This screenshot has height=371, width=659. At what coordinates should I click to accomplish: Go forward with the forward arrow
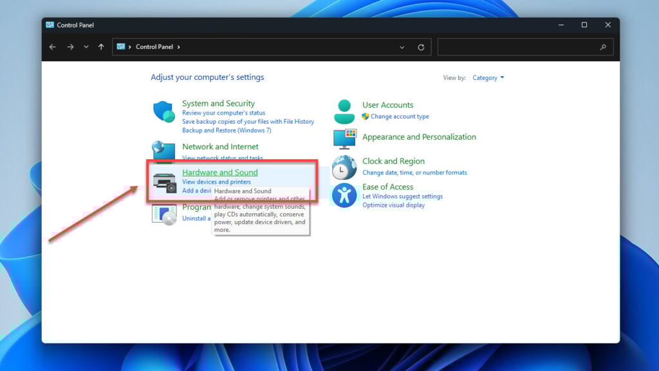(x=70, y=47)
